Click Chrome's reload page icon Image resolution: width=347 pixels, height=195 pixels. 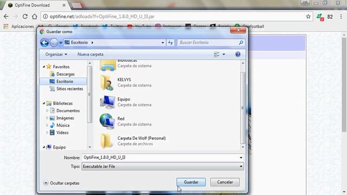point(25,17)
